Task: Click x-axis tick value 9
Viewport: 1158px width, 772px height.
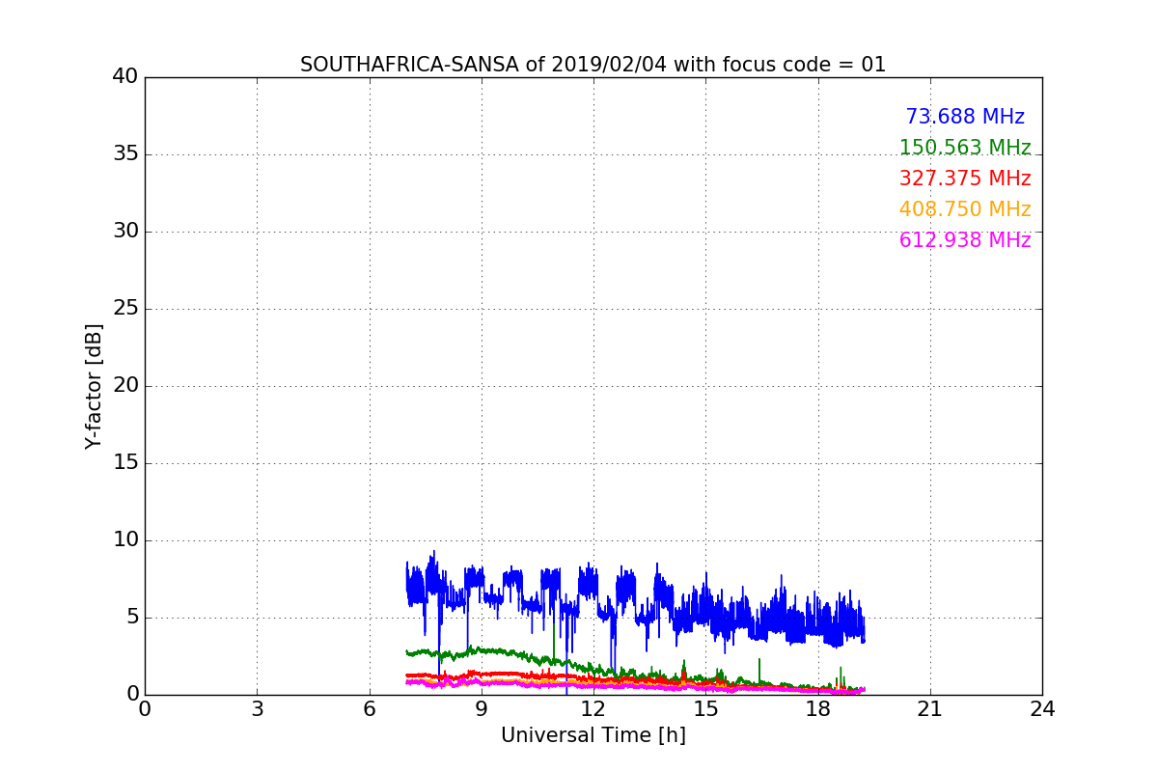Action: (482, 709)
